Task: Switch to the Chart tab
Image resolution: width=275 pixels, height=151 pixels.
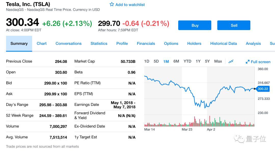Action: (42, 44)
